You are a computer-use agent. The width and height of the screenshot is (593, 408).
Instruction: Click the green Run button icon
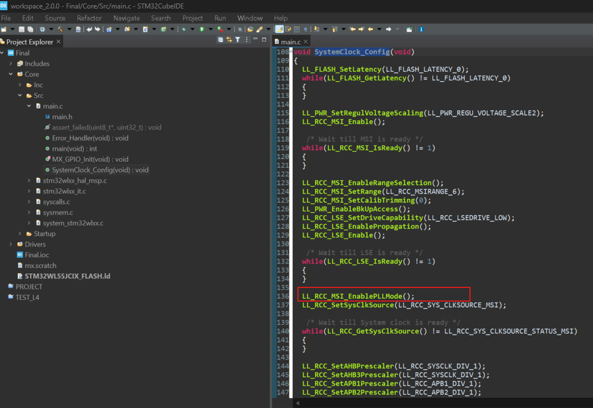(202, 29)
